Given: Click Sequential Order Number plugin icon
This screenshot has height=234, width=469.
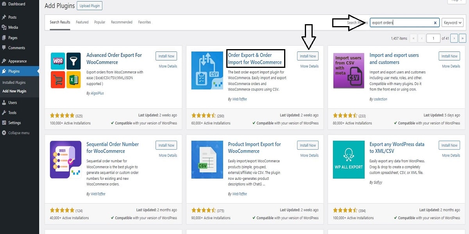Looking at the screenshot, I should (x=66, y=160).
